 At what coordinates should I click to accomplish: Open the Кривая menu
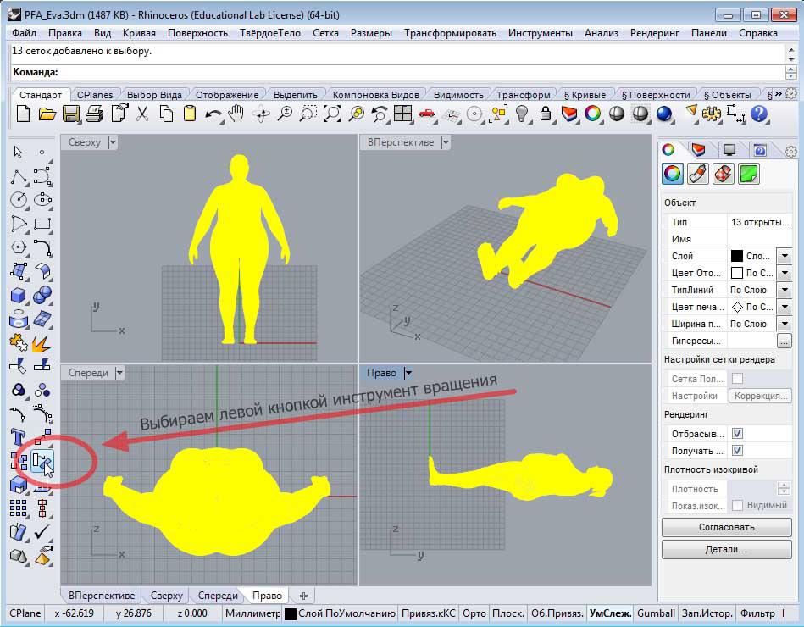139,33
